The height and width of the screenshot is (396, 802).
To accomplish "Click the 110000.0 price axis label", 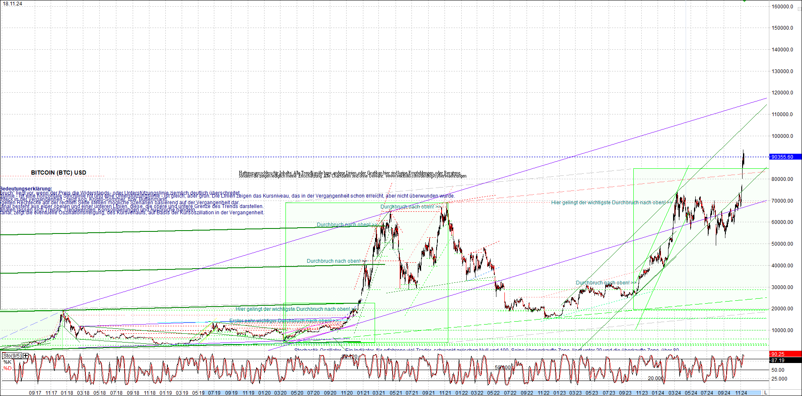I will pyautogui.click(x=782, y=114).
